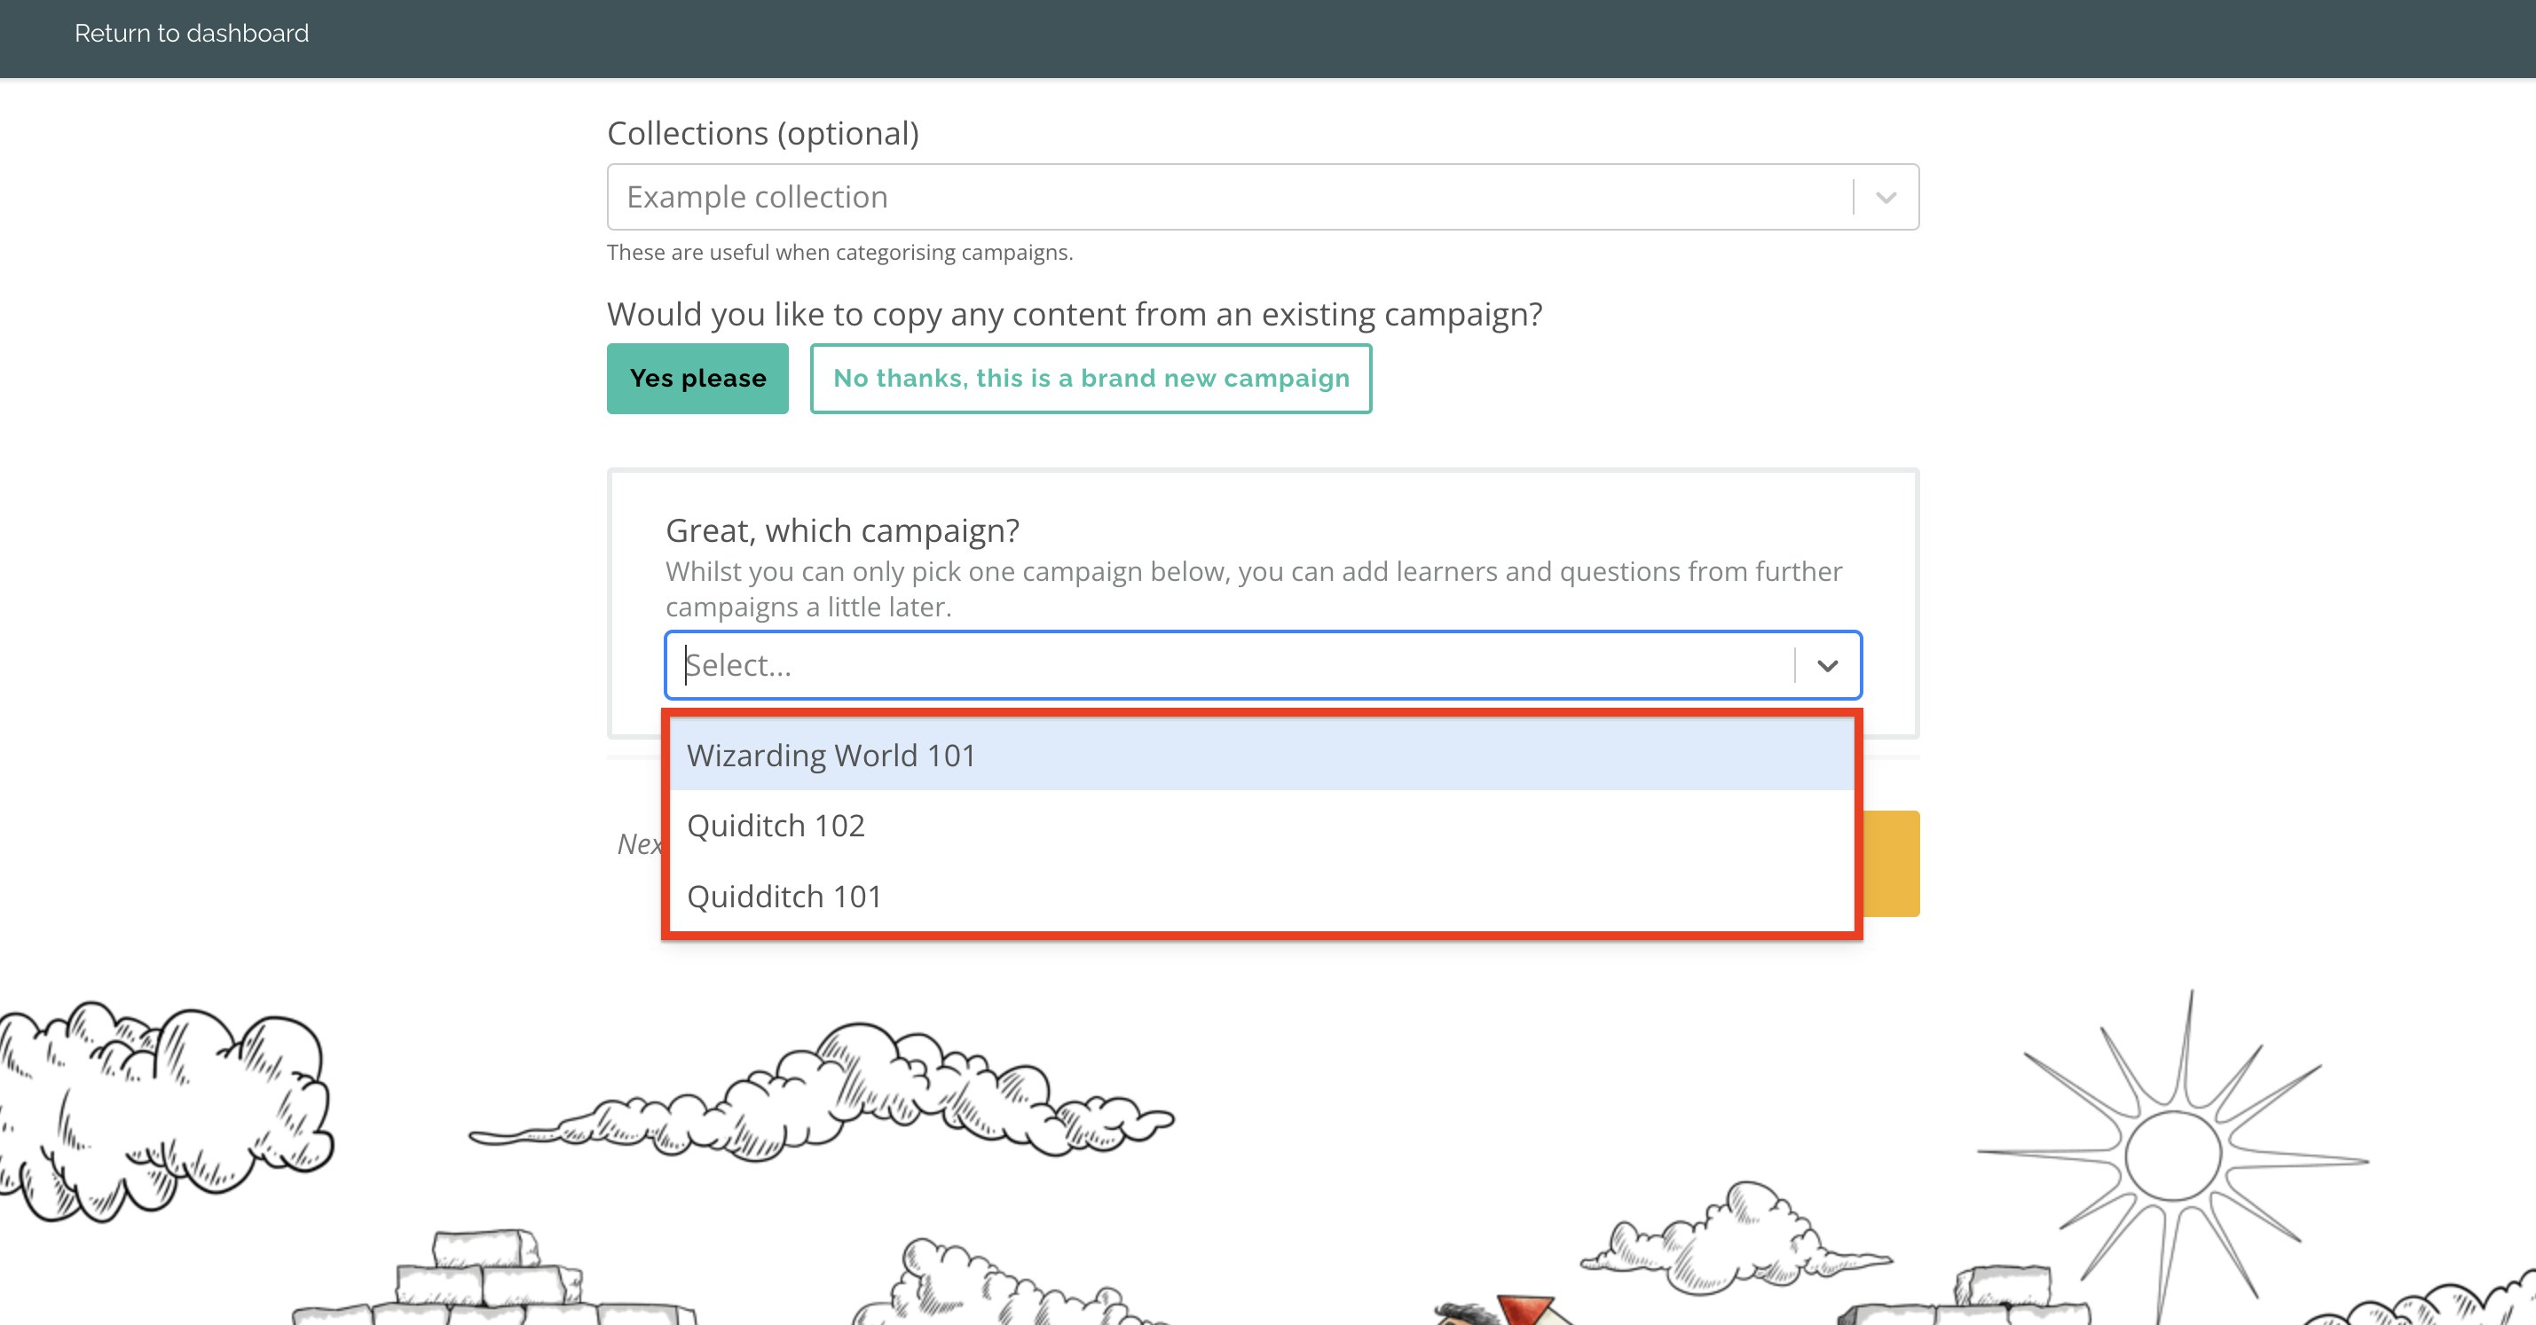Choose the Yes please button
Viewport: 2536px width, 1325px height.
697,379
